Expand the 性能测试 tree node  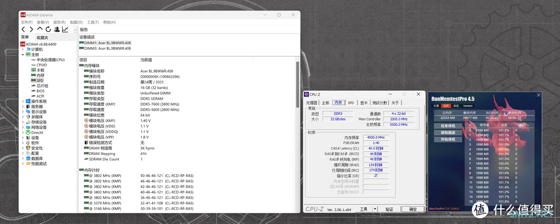pos(23,164)
